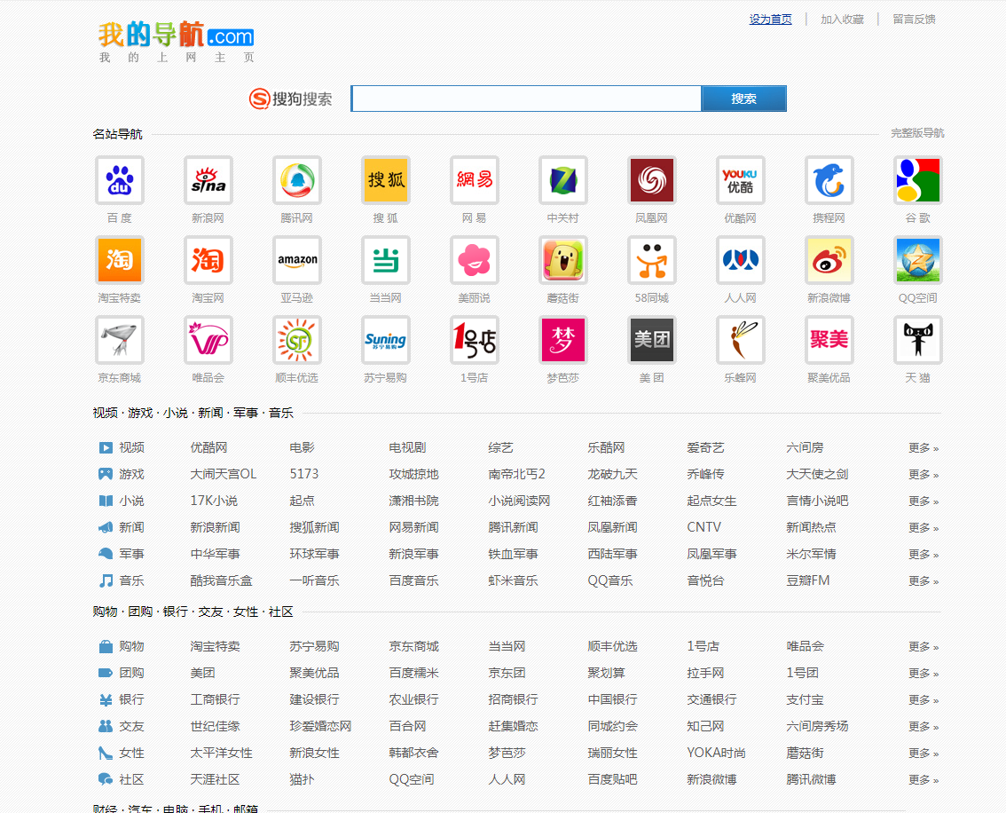Open the 交友 category with people icon
This screenshot has height=813, width=1006.
(122, 726)
